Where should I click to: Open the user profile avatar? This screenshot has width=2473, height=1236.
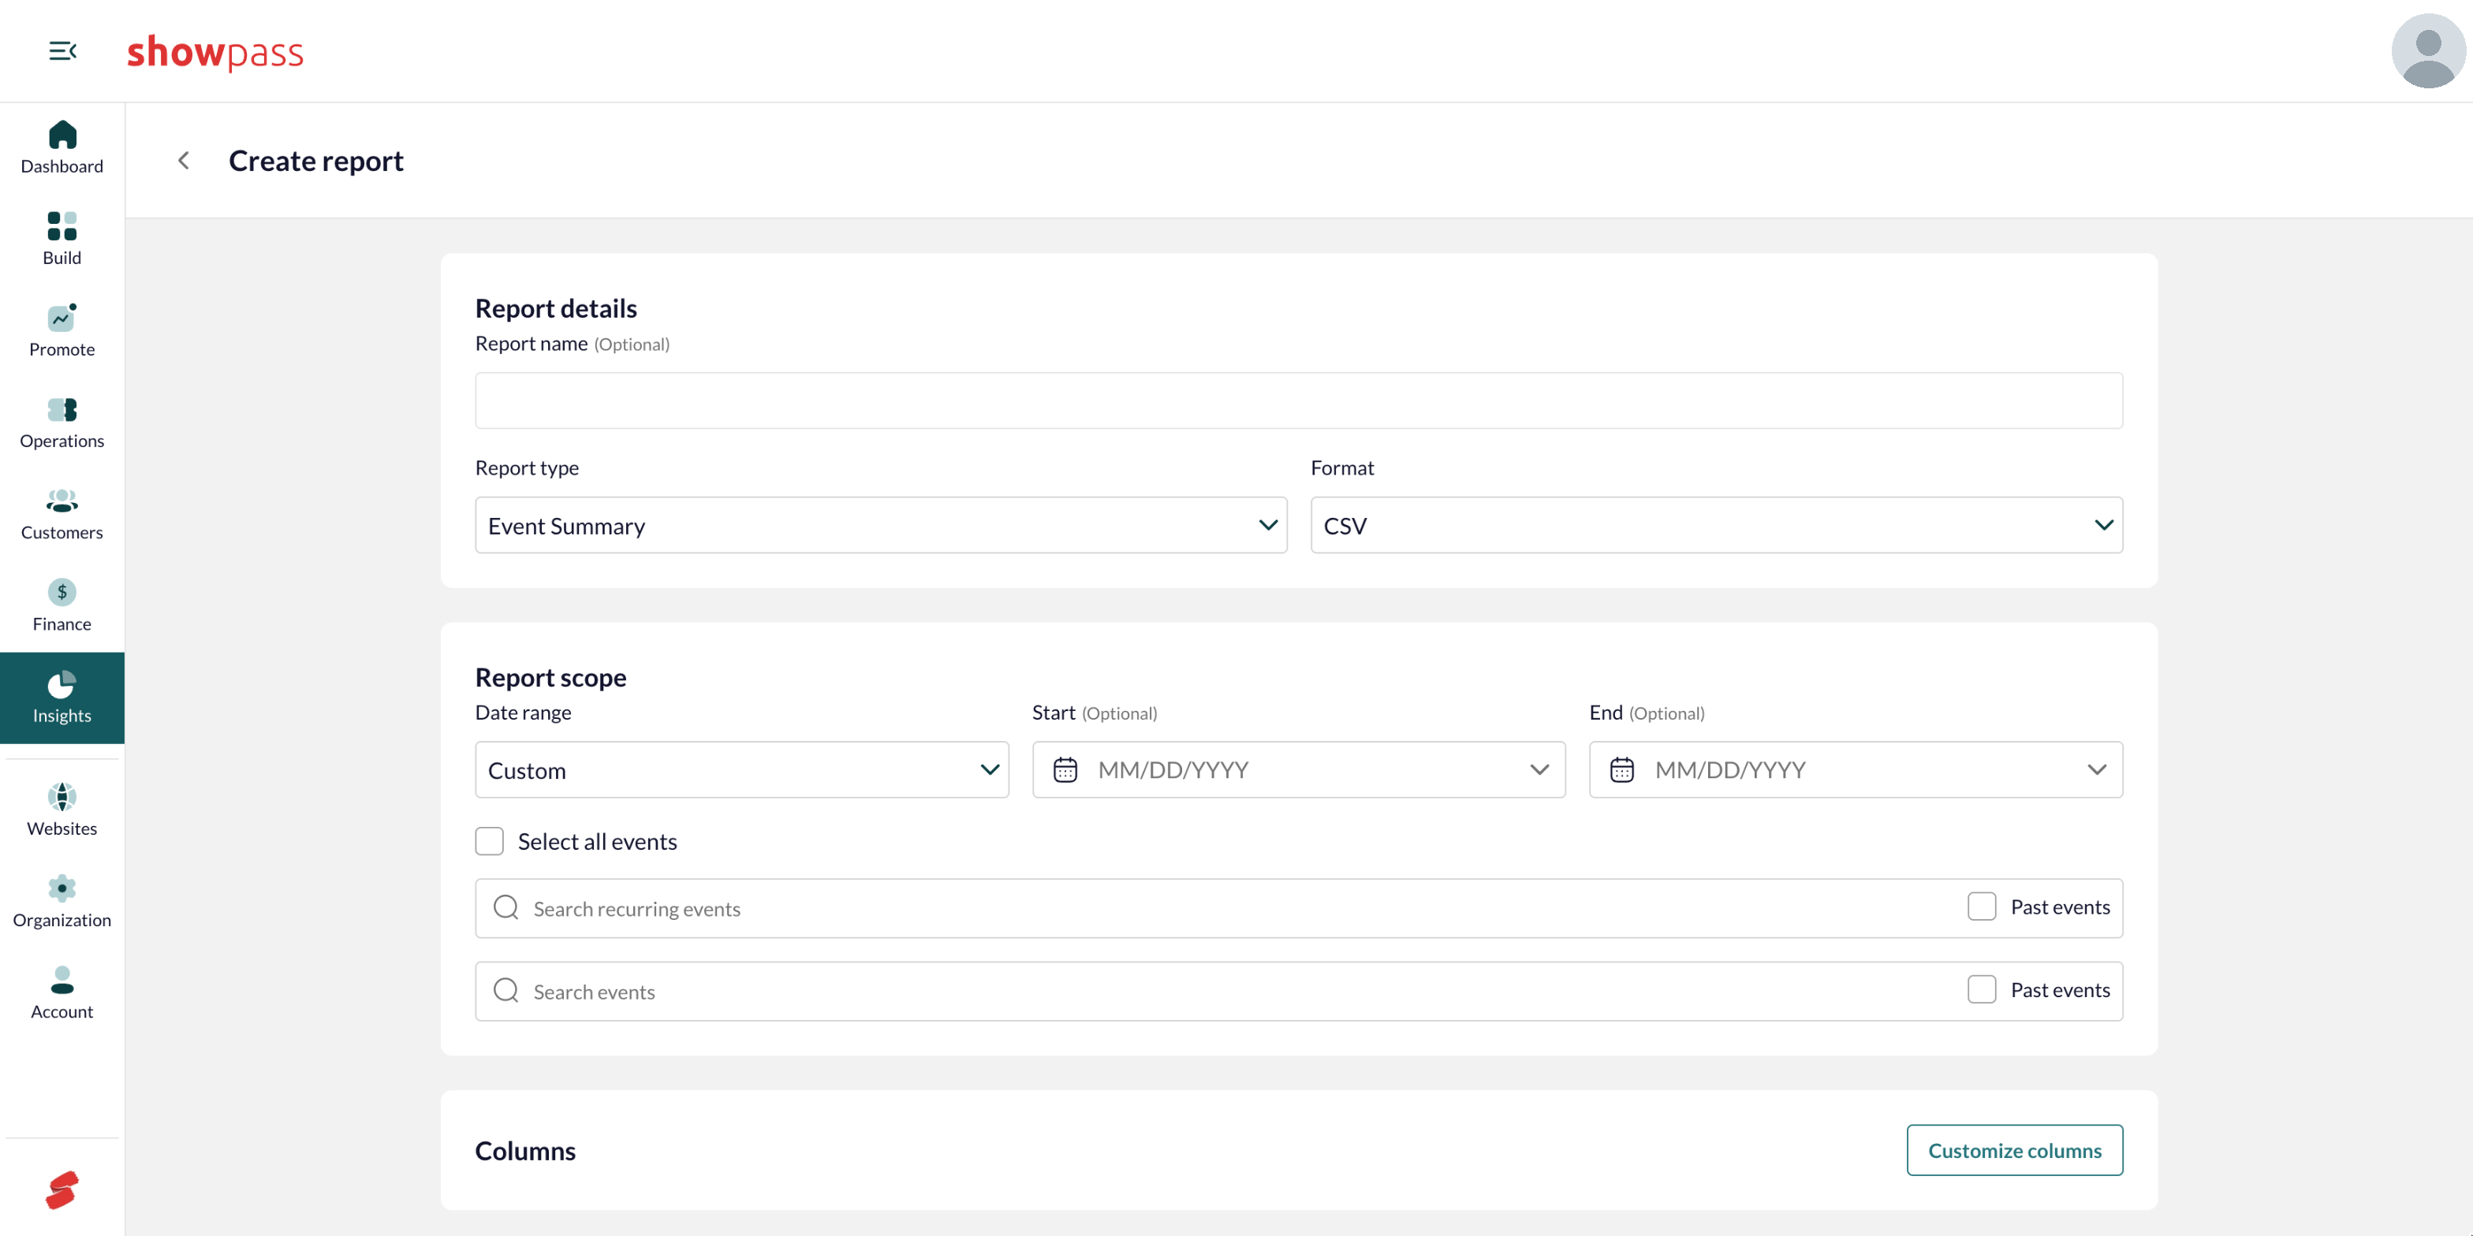coord(2427,51)
